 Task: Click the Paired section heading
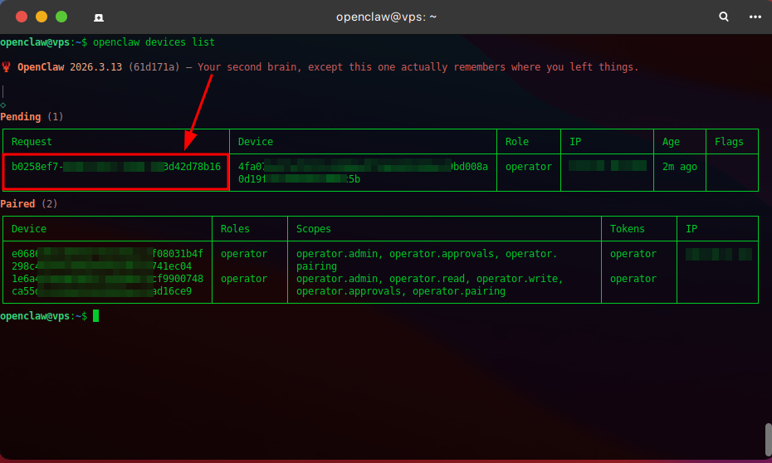point(18,203)
